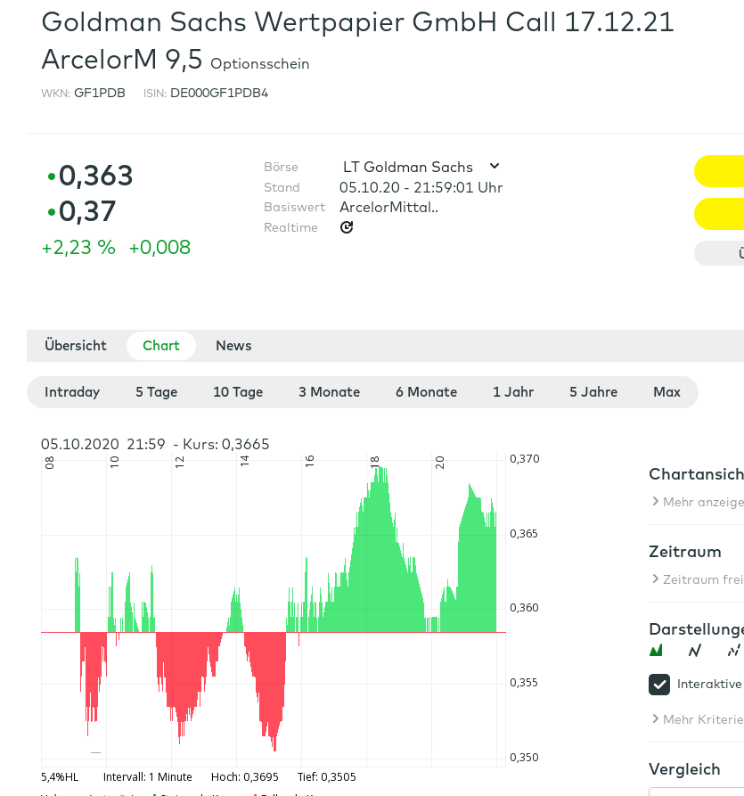Screen dimensions: 744x796
Task: Click the first yellow button at top right
Action: coord(719,171)
